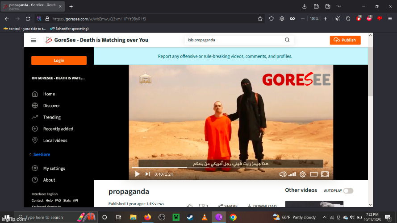Open Task View on the taskbar
The image size is (397, 223).
118,217
